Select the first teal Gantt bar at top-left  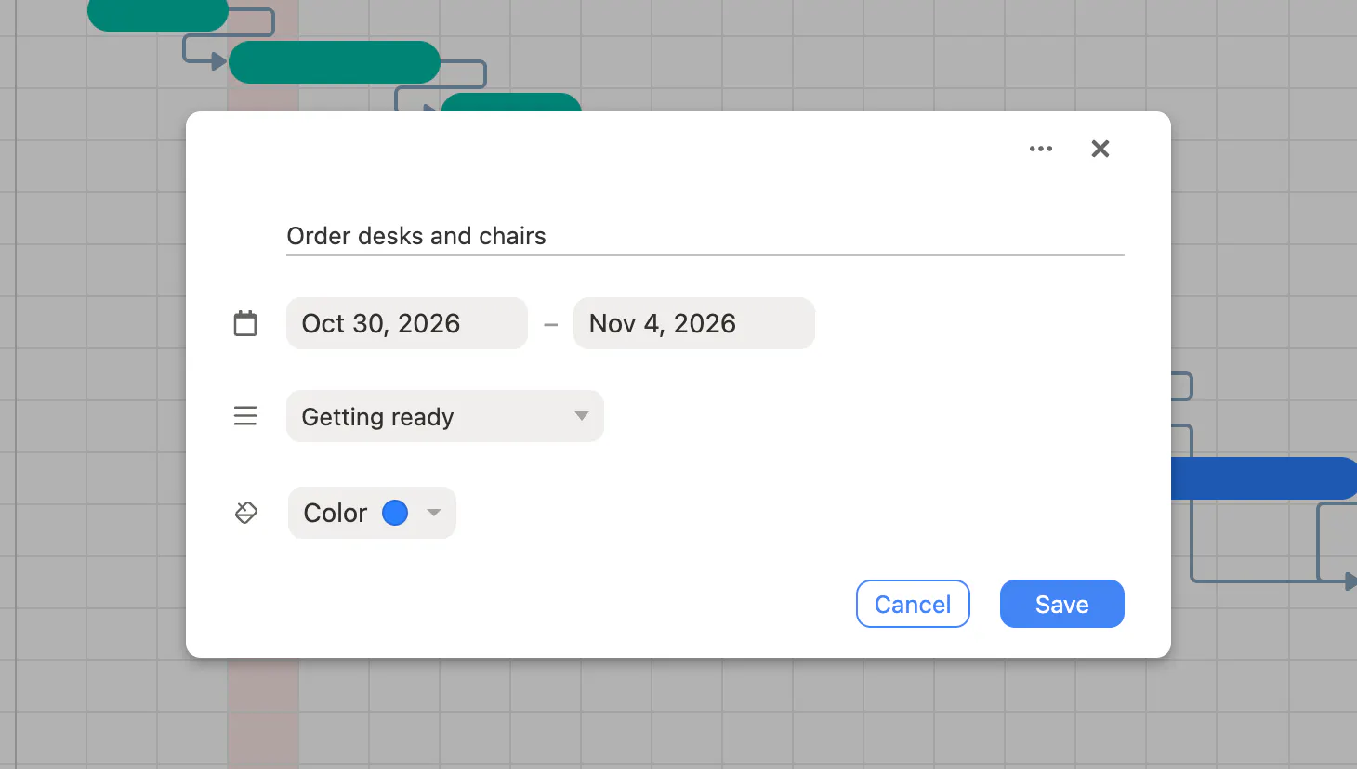pos(158,15)
